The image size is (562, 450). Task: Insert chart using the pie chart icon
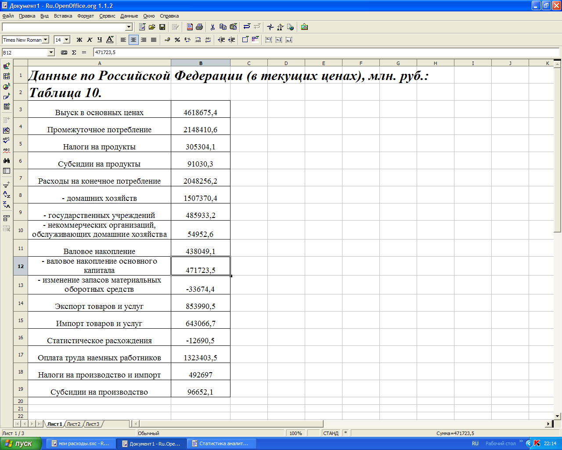point(7,87)
